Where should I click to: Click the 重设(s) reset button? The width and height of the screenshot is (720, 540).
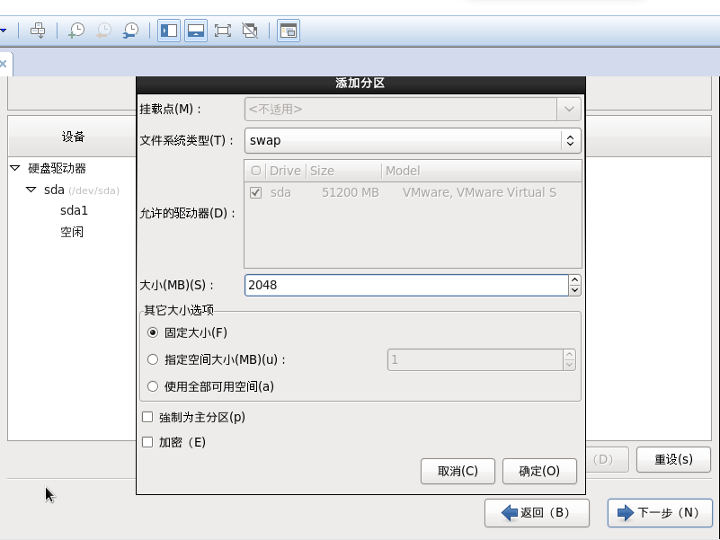click(673, 459)
